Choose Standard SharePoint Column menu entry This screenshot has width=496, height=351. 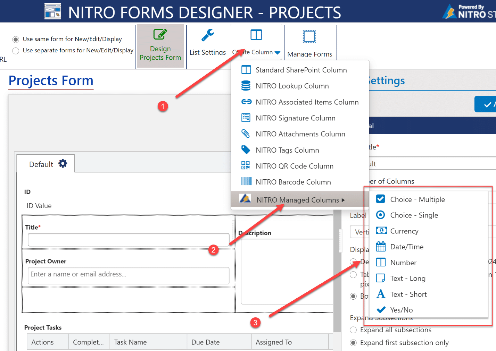coord(300,70)
